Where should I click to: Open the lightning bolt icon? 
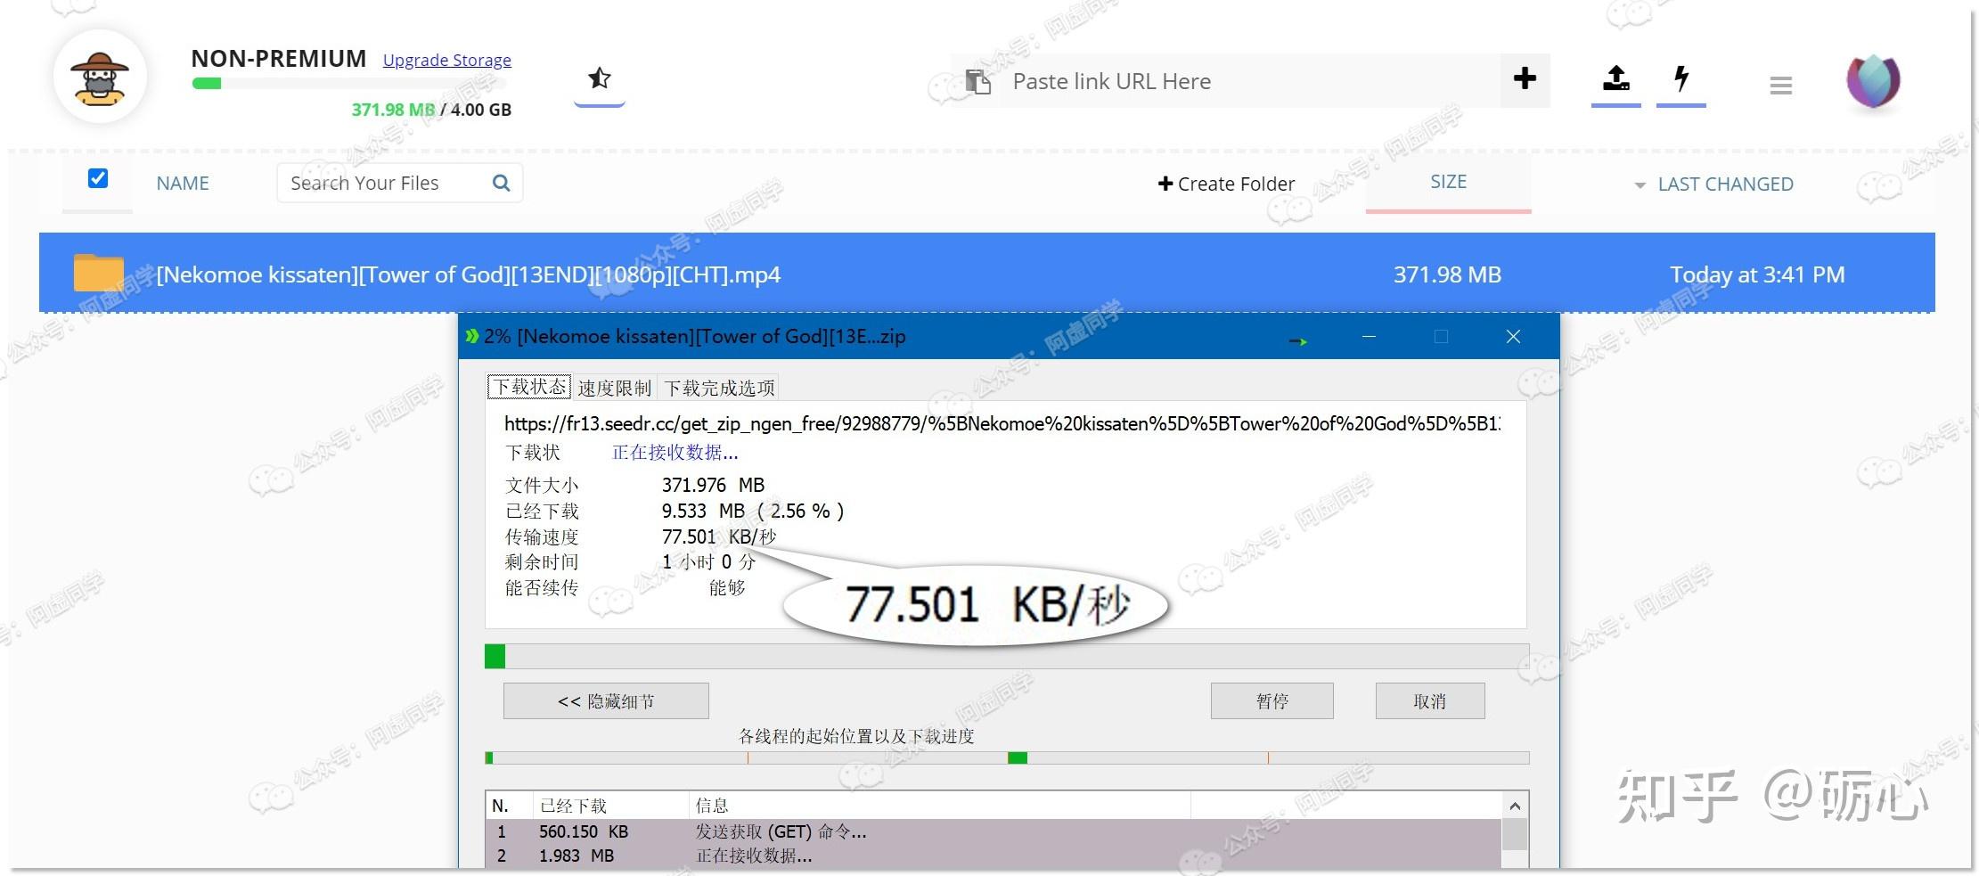1681,78
